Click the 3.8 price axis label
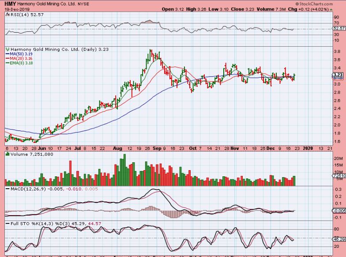The image size is (346, 257). (337, 52)
